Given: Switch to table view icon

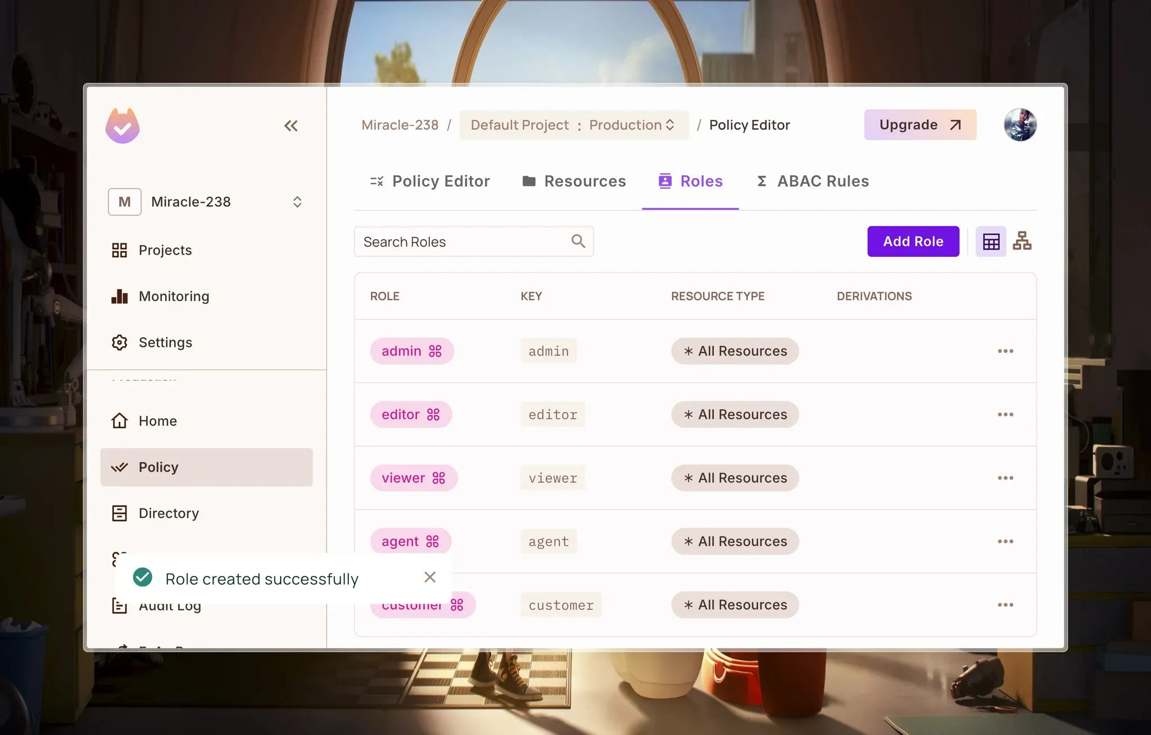Looking at the screenshot, I should click(x=991, y=242).
